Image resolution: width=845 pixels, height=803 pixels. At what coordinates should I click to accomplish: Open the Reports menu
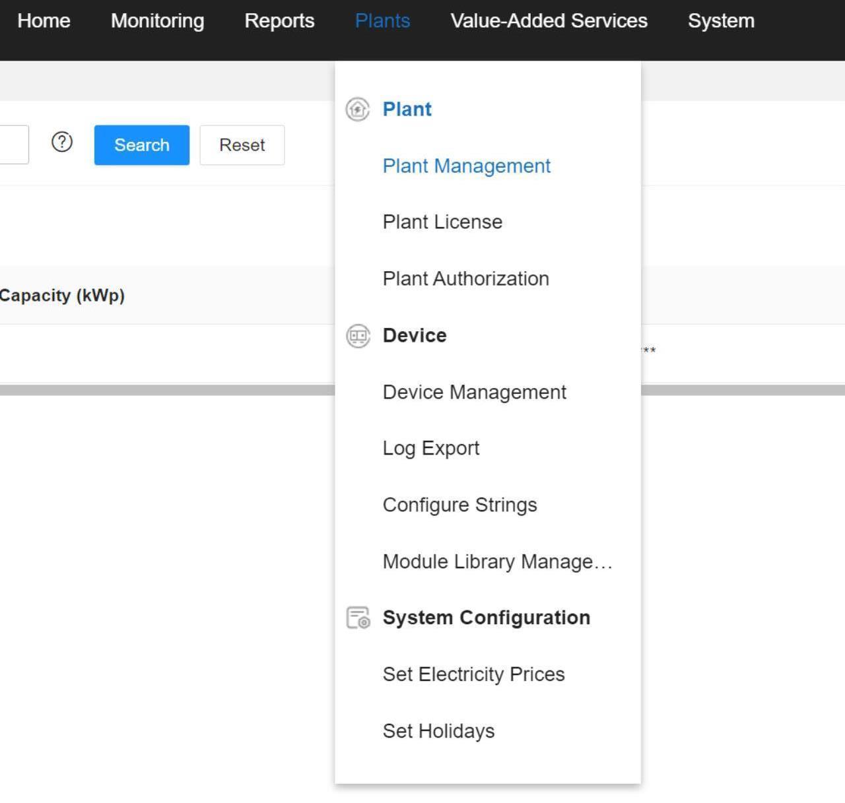279,21
